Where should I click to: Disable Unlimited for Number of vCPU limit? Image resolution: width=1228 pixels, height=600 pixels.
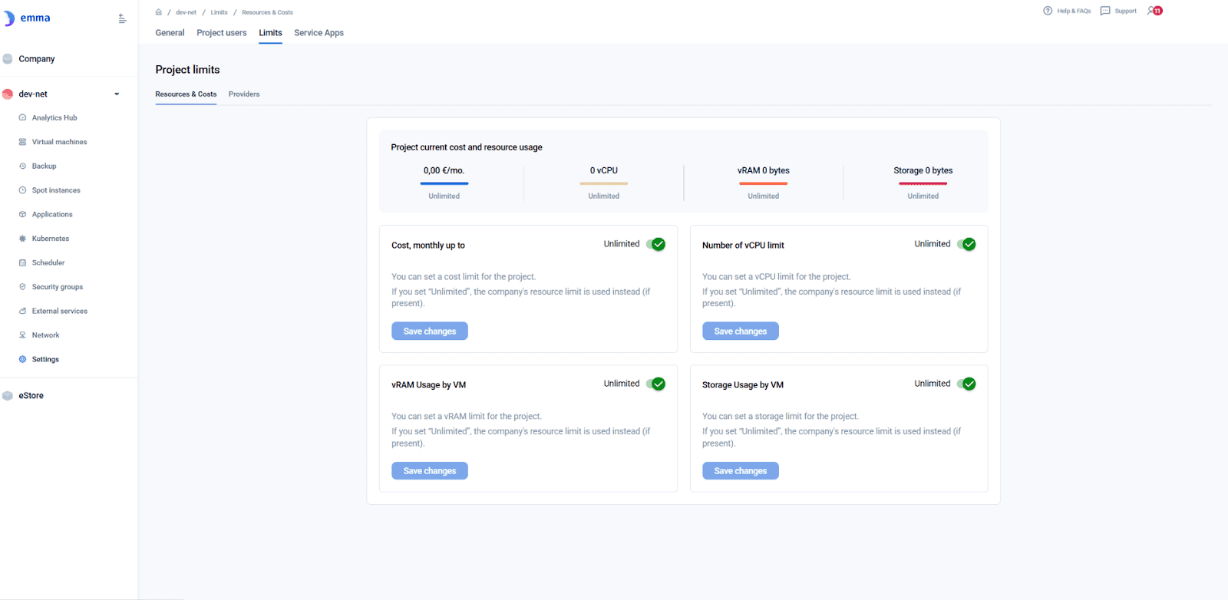point(966,245)
